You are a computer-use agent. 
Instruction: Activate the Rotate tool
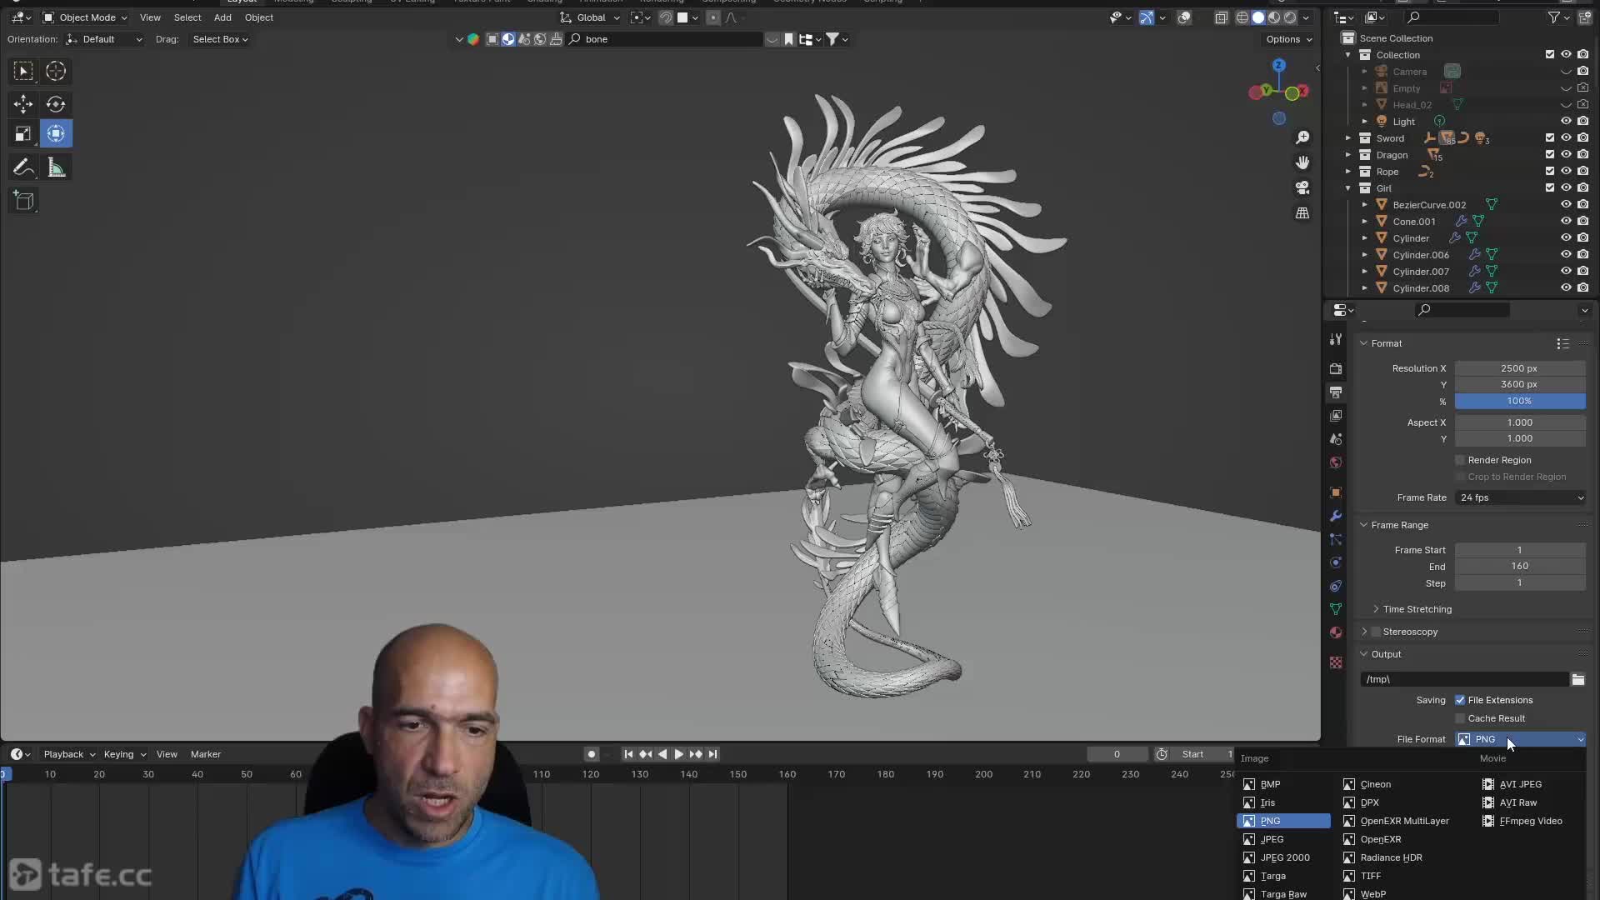tap(56, 104)
